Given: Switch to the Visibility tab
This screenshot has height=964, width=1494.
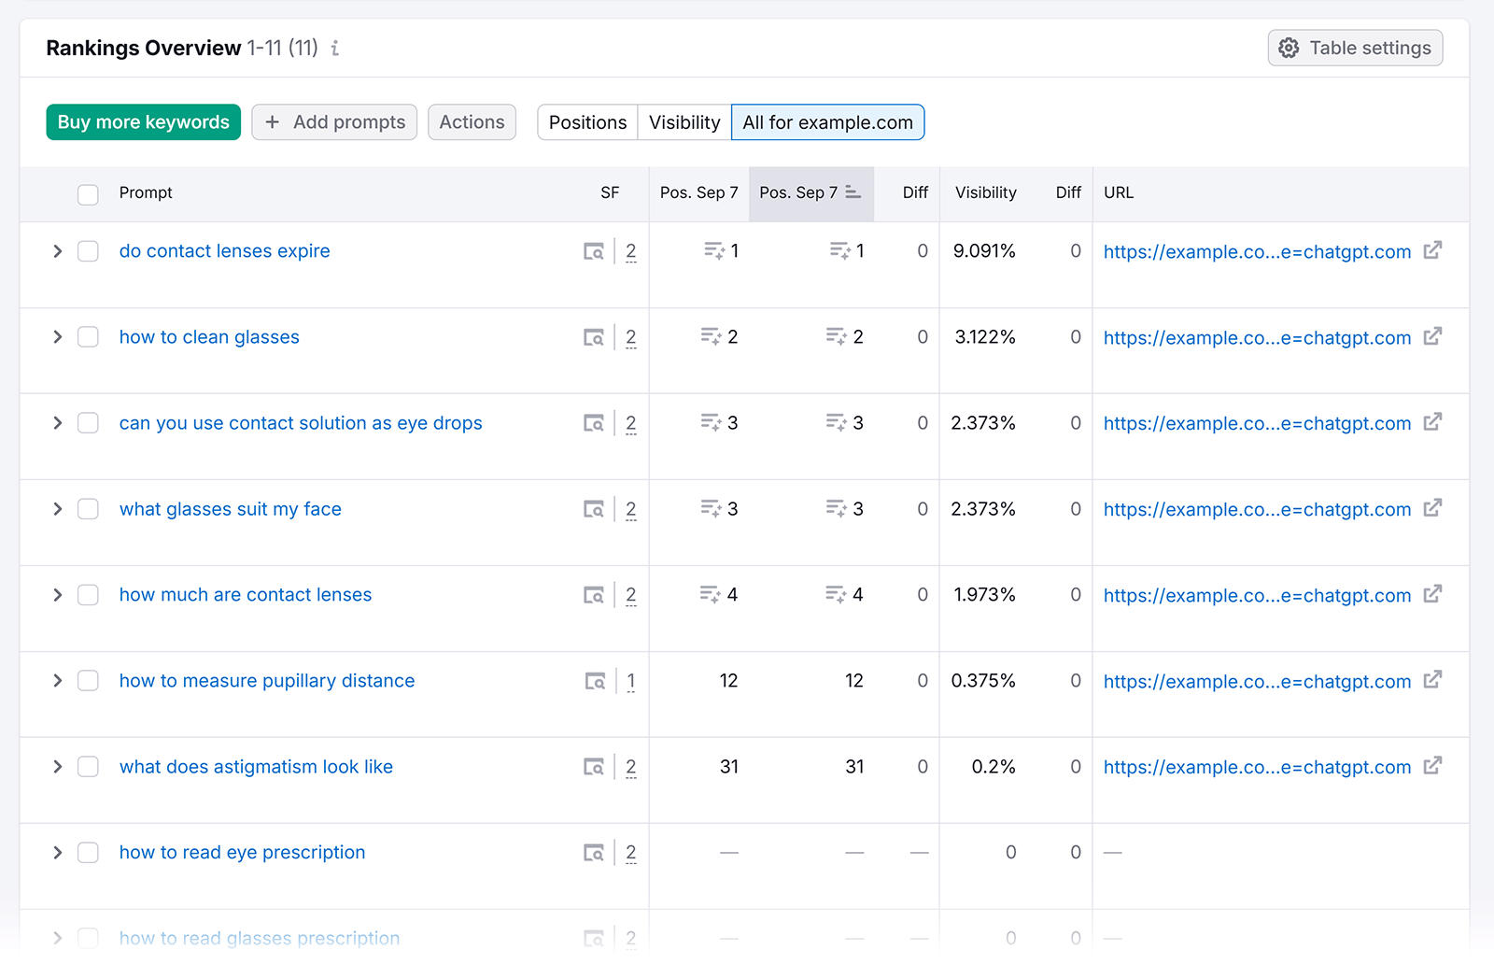Looking at the screenshot, I should click(684, 121).
